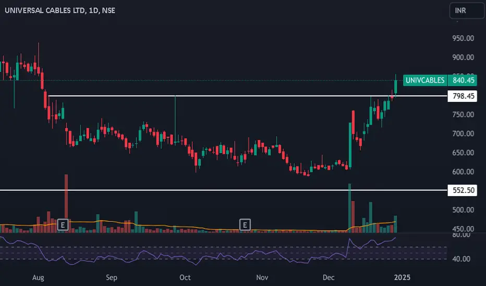Select the 552.50 horizontal line price label
Screen dimensions: 486x286
click(x=463, y=190)
